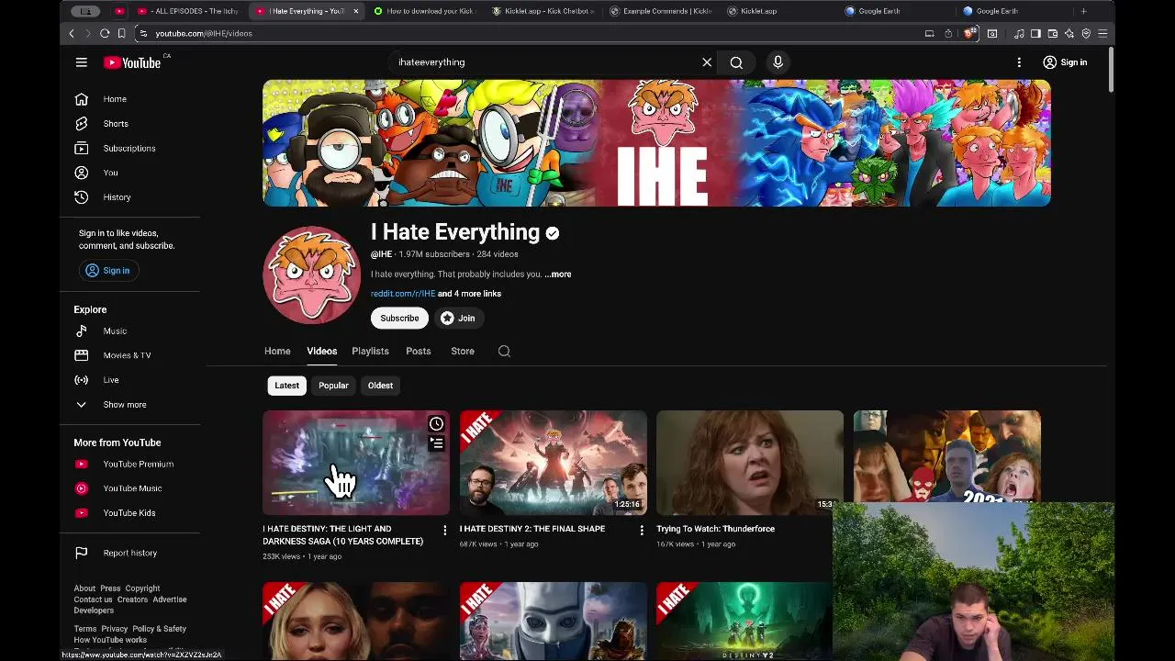Start voice search with the microphone
The width and height of the screenshot is (1175, 661).
(x=778, y=62)
